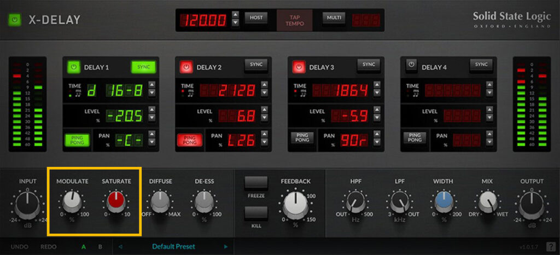Increase Delay 3 pan value
This screenshot has height=255, width=560.
[x=377, y=134]
